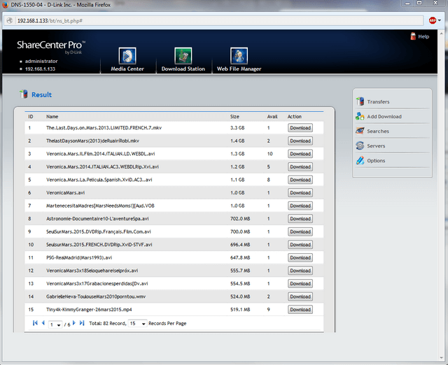Go to the next results page
The image size is (448, 365).
74,323
